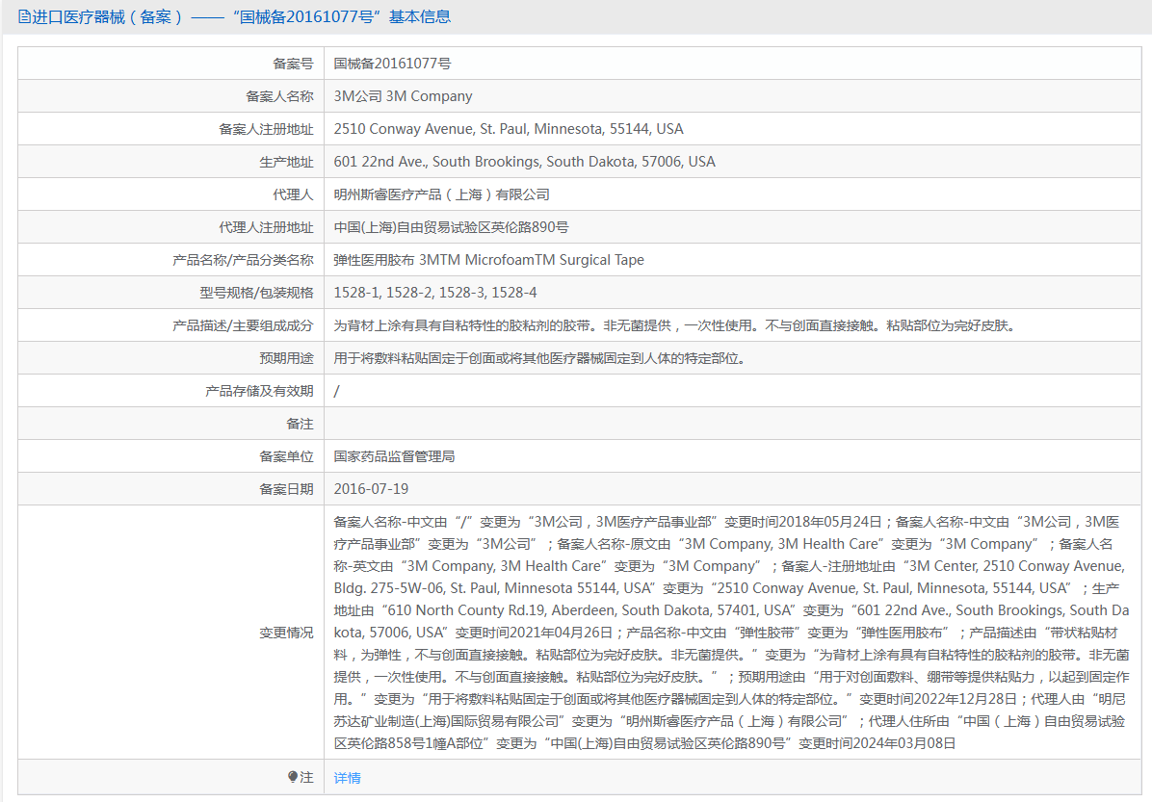Select the description starting with 为背材上涂有
Screen dimensions: 1152x802
[676, 325]
